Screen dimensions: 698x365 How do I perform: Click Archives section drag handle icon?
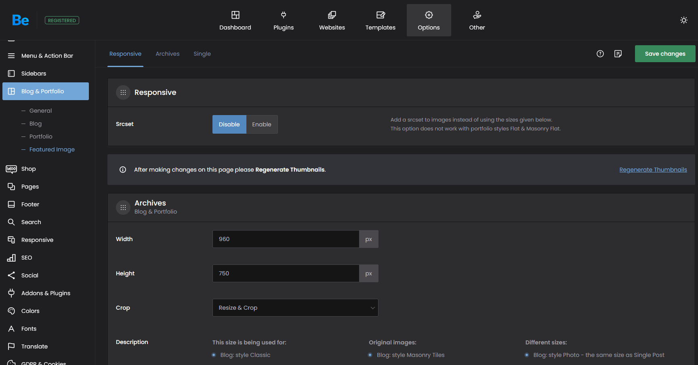click(x=123, y=208)
